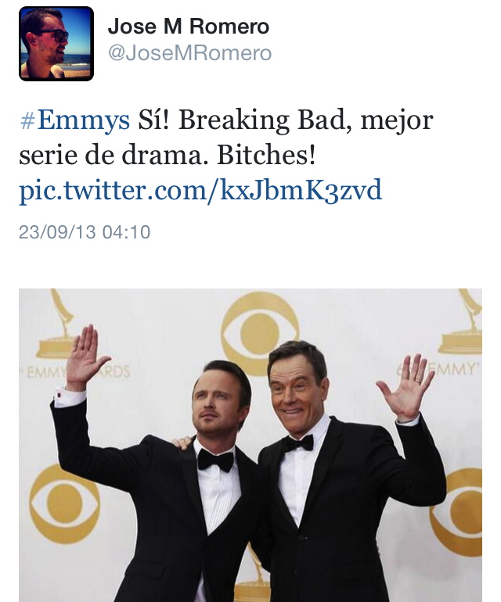
Task: Open the attached Emmys red carpet photo
Action: (250, 446)
